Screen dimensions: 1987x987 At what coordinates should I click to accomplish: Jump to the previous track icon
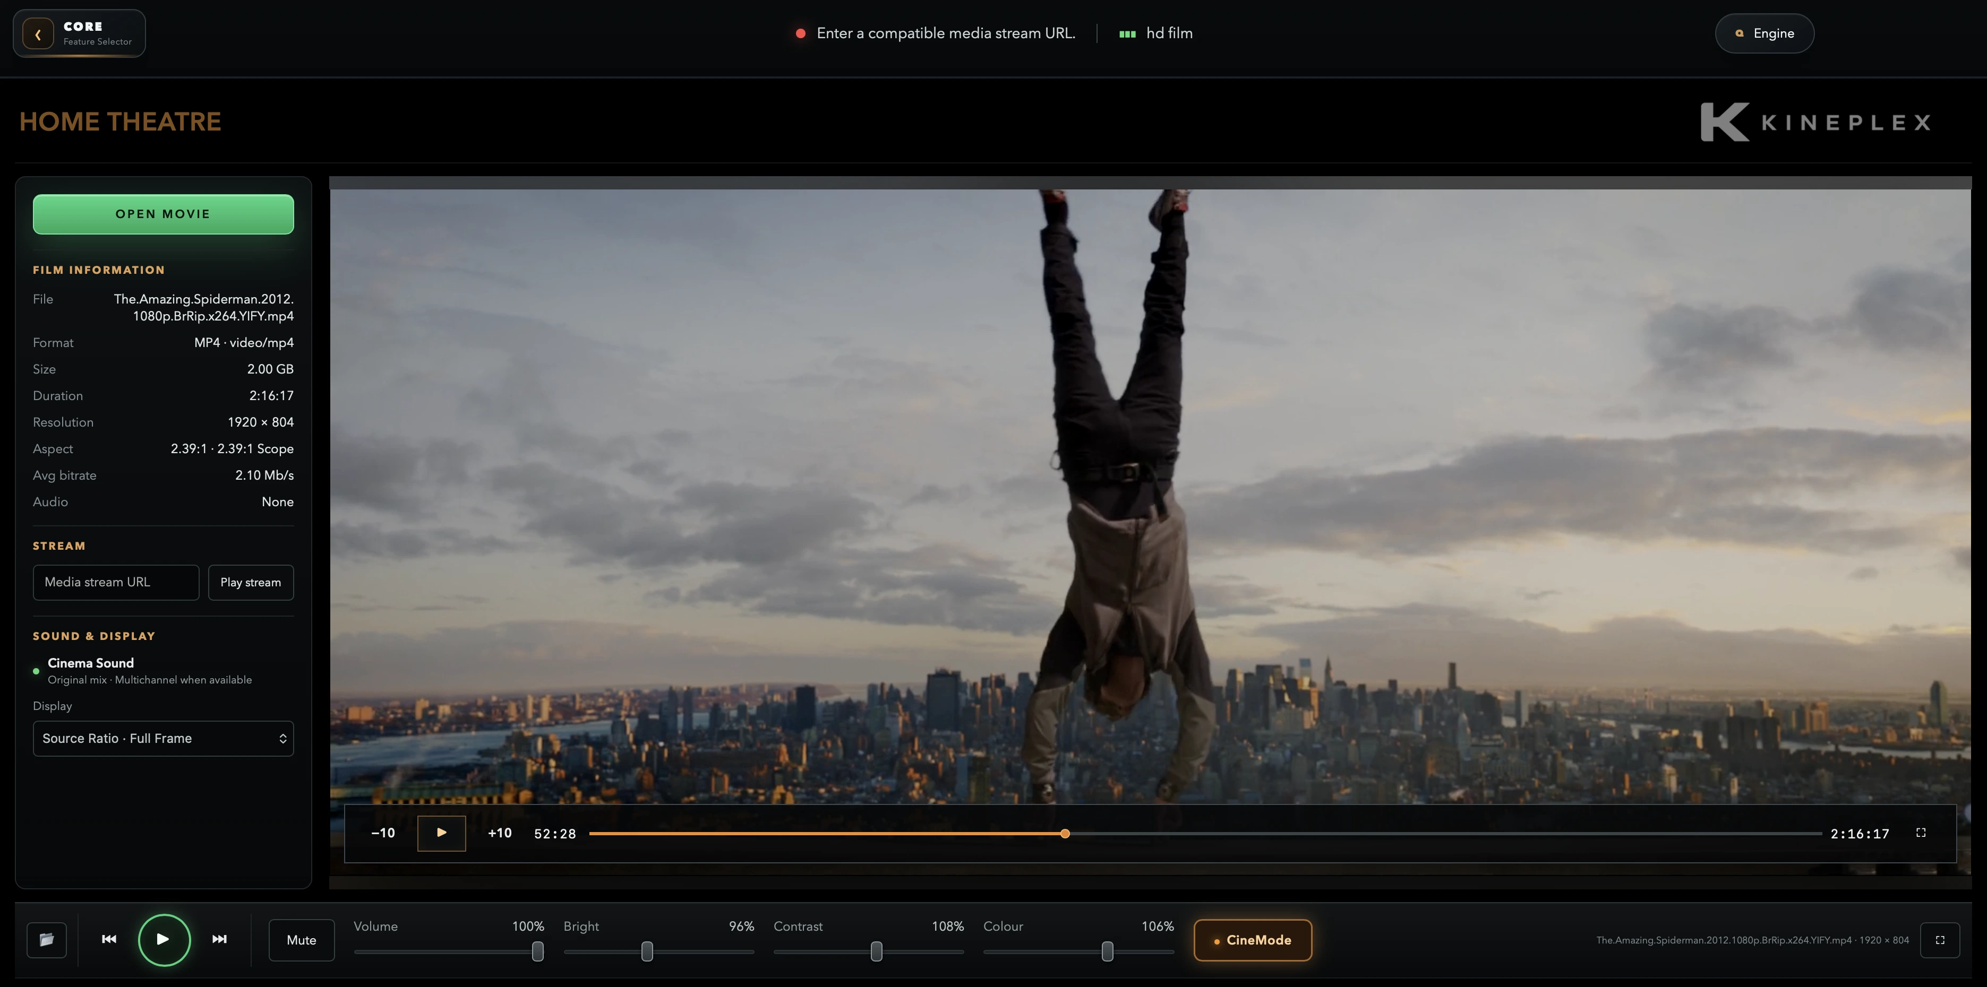coord(109,939)
